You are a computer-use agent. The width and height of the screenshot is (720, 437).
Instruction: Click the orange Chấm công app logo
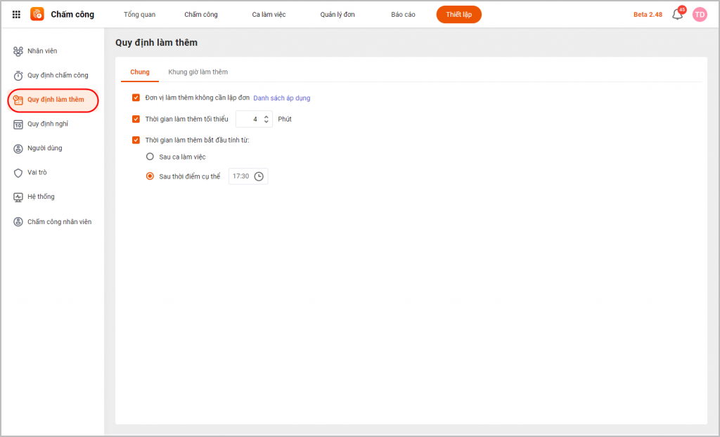pos(37,14)
